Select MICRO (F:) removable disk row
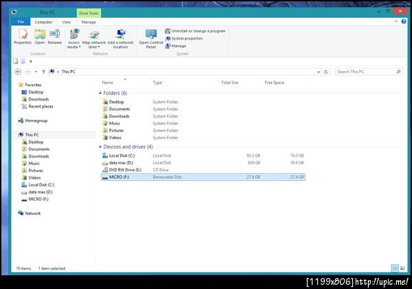This screenshot has width=412, height=289. tap(203, 177)
